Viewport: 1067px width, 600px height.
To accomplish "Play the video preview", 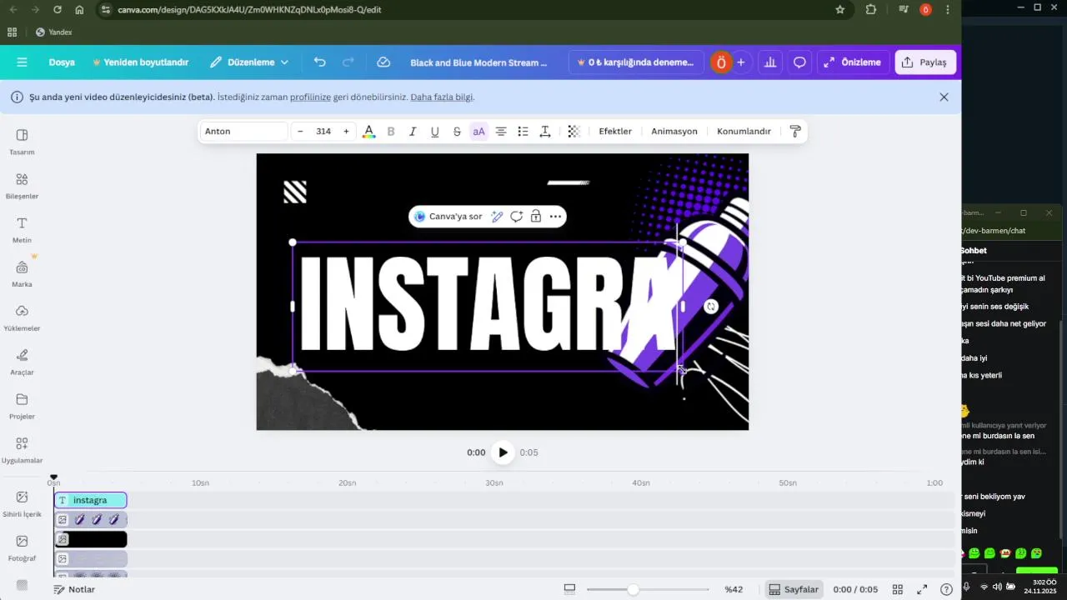I will pyautogui.click(x=503, y=452).
